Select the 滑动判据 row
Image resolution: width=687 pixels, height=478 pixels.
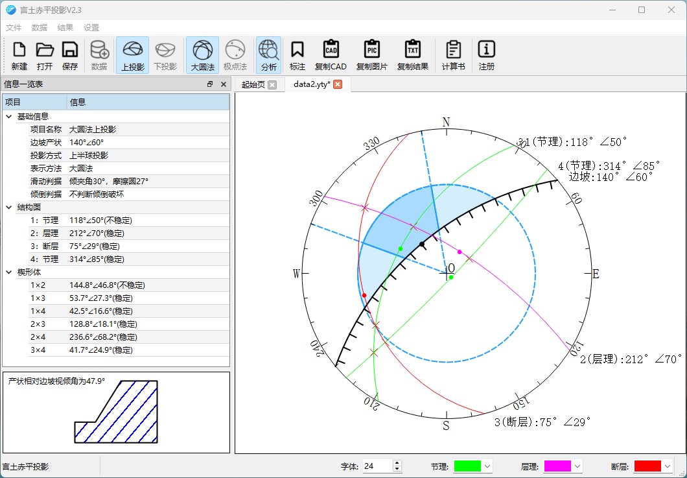(x=129, y=182)
